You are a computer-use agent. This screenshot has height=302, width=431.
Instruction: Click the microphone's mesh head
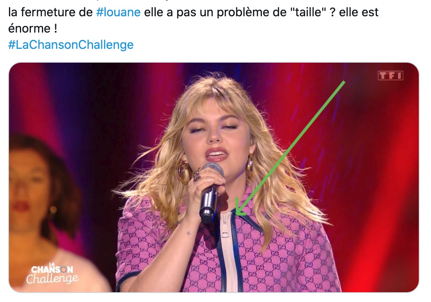[213, 169]
